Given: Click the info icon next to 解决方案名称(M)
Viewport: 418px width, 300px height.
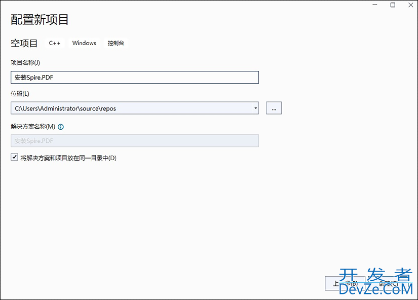Looking at the screenshot, I should coord(61,127).
